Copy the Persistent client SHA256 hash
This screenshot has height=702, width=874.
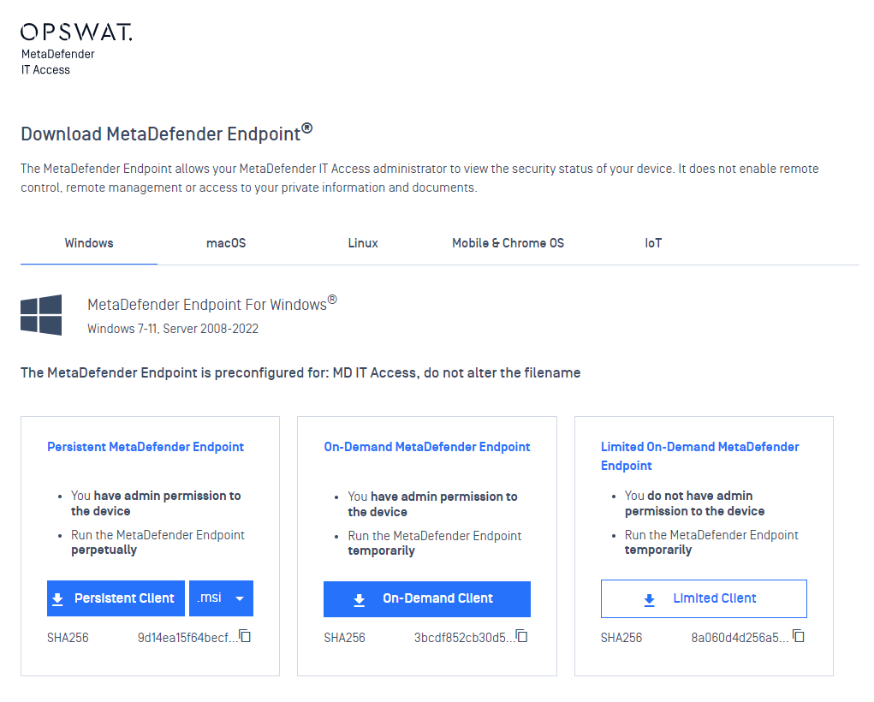point(245,636)
